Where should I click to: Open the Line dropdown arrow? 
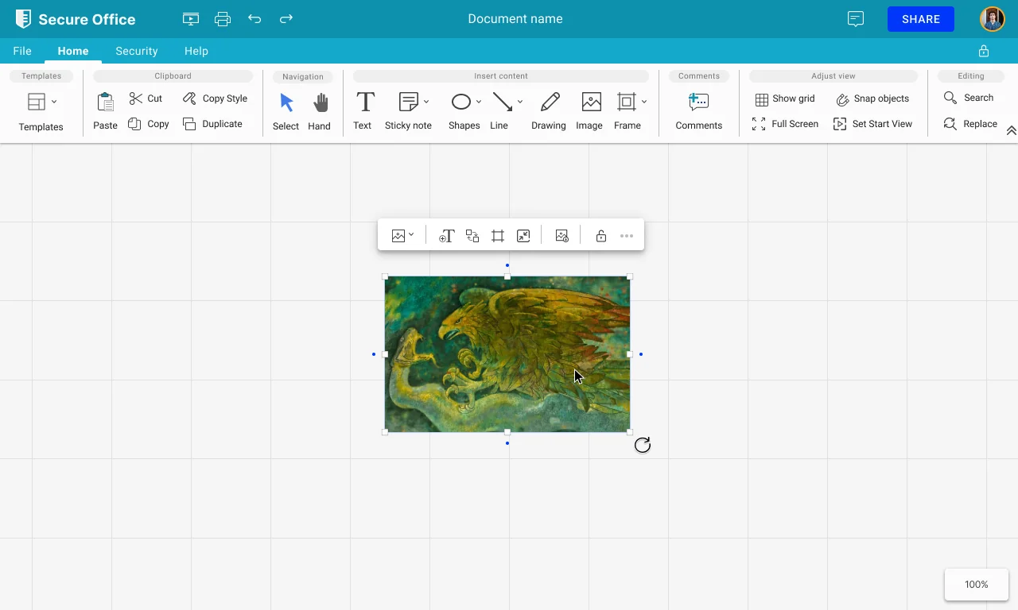coord(520,102)
